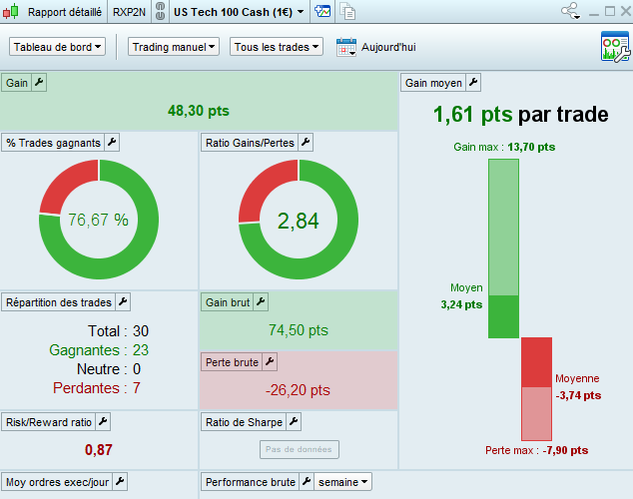633x499 pixels.
Task: Click the wrench next to Performance brute
Action: [307, 482]
